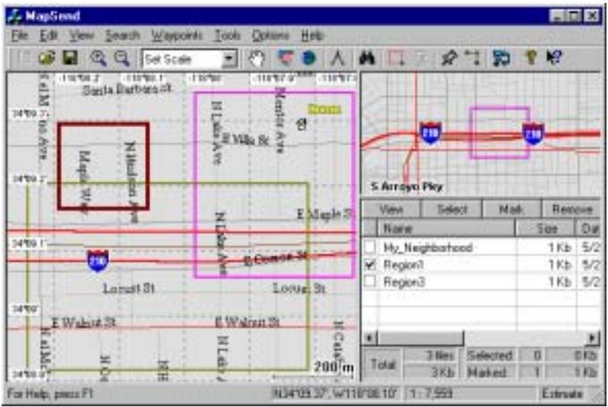Click the new file toolbar icon
Image resolution: width=608 pixels, height=407 pixels.
[24, 58]
